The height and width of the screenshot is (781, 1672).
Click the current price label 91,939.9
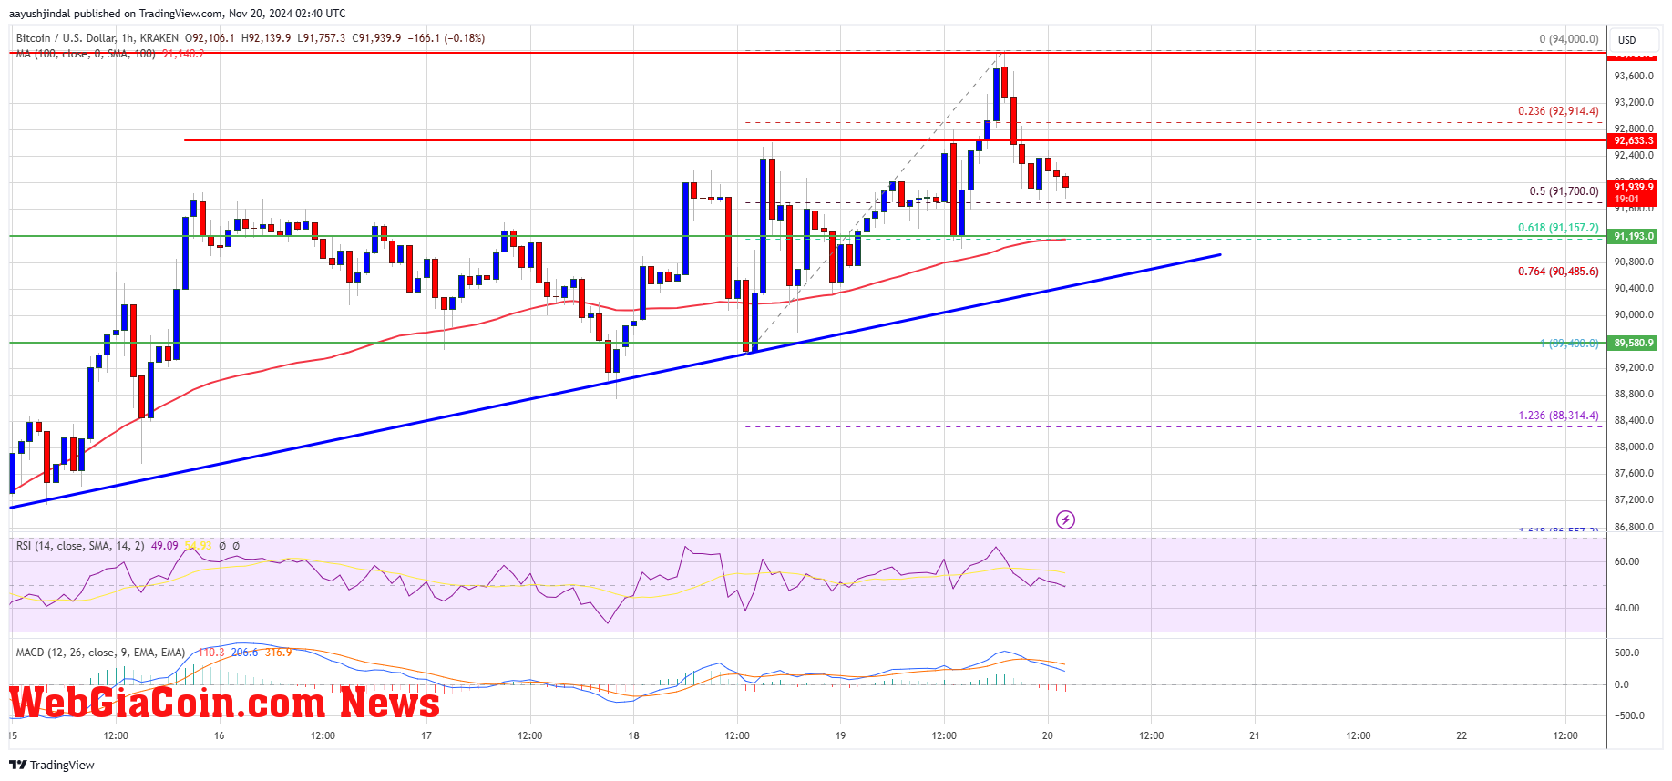coord(1634,187)
